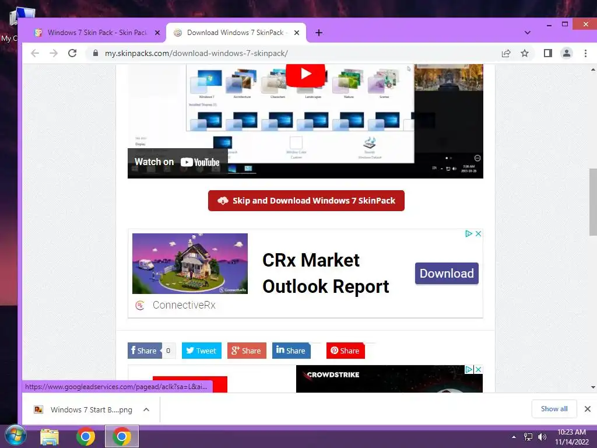Click Skip and Download Windows 7 SkinPack
This screenshot has width=597, height=448.
pos(306,201)
